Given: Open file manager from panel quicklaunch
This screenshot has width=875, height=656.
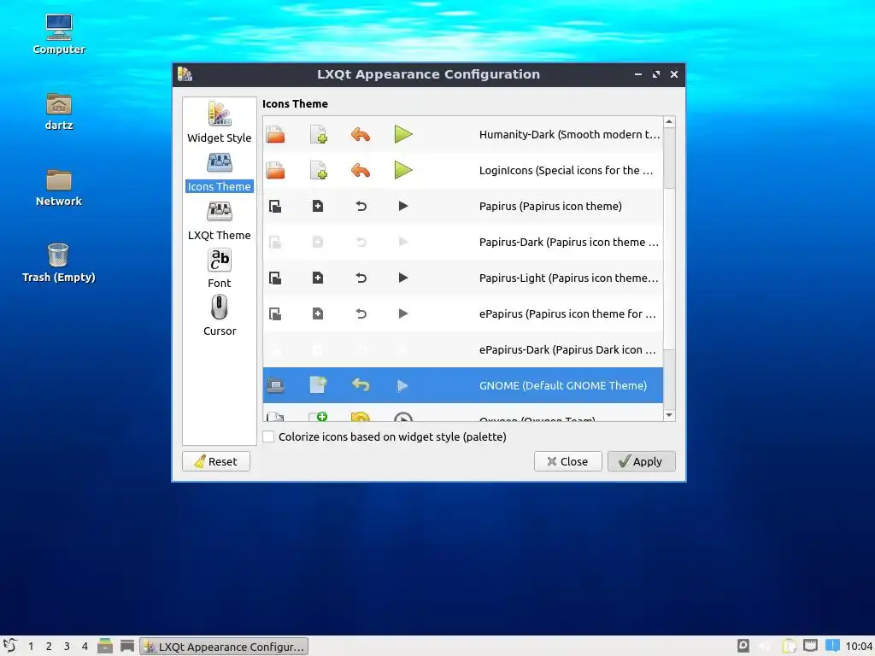Looking at the screenshot, I should tap(105, 646).
